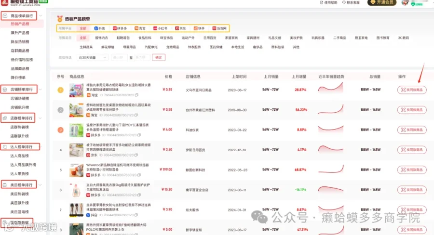Go to 新品热销榜 in sidebar

point(20,42)
